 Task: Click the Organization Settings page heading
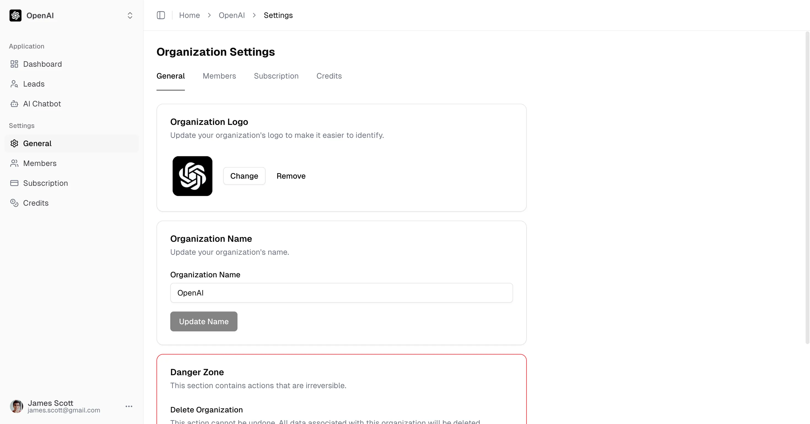coord(216,52)
